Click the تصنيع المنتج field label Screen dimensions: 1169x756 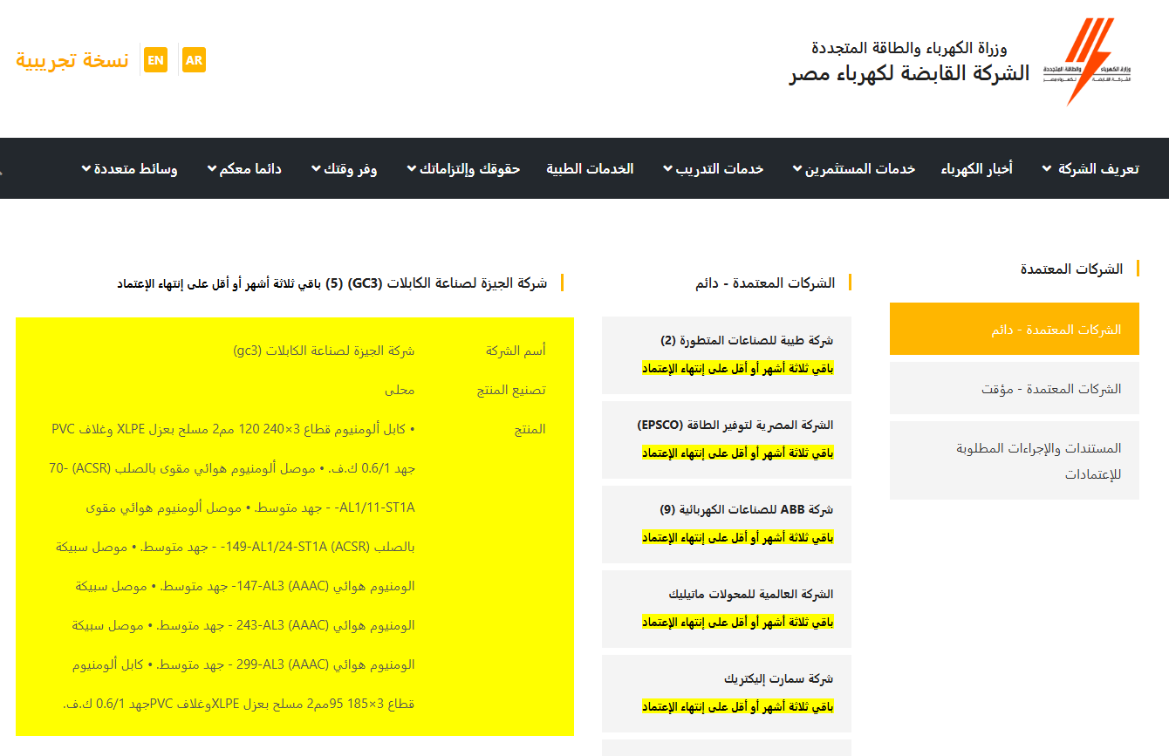[511, 390]
